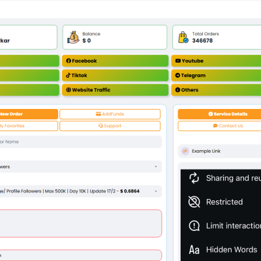Click the lower red-bordered input field
Viewport: 261px width, 261px height.
[x=81, y=255]
